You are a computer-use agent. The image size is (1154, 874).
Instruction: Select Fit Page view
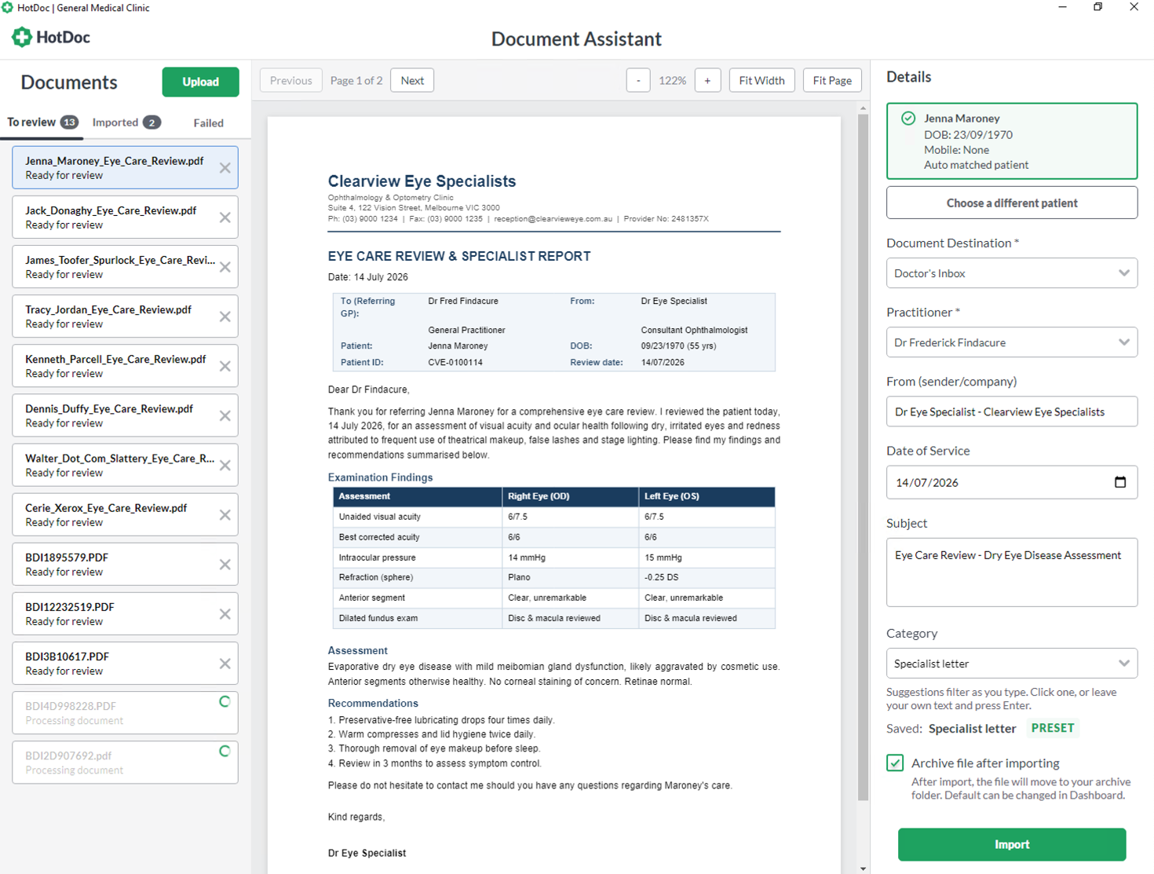pos(832,80)
